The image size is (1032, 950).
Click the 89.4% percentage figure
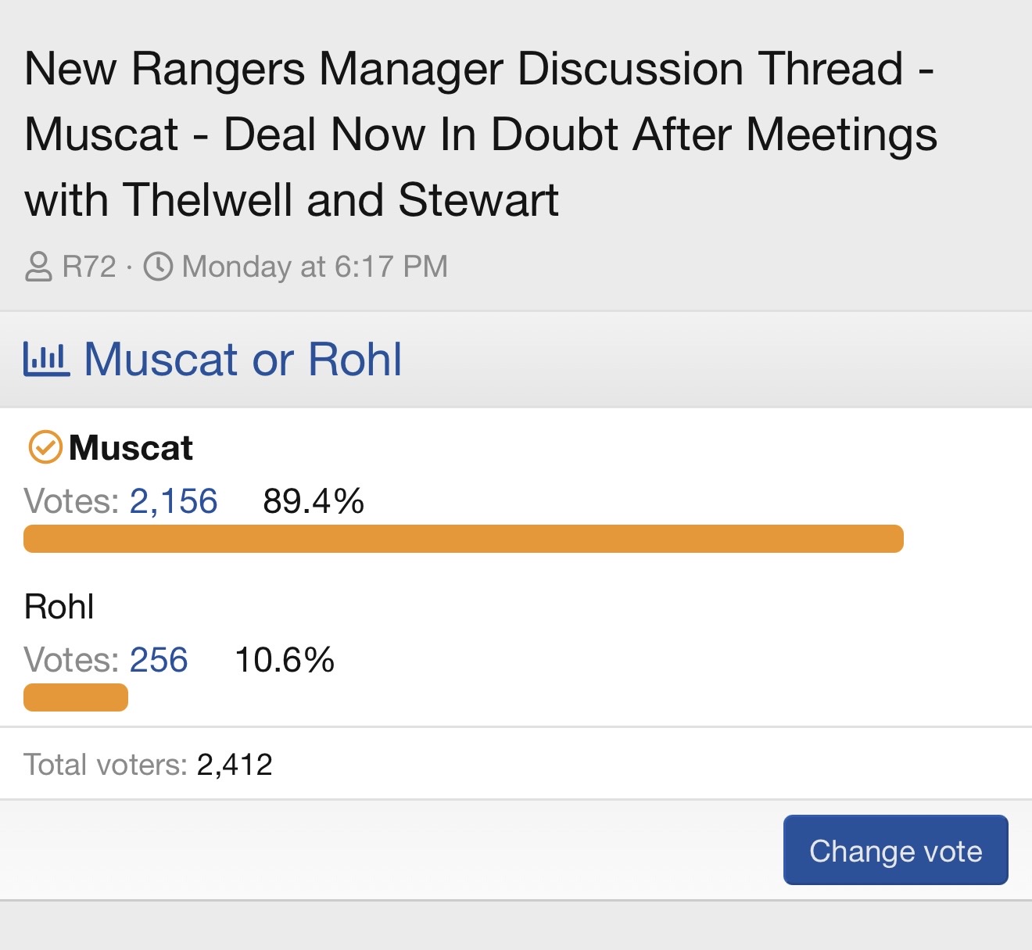tap(314, 501)
